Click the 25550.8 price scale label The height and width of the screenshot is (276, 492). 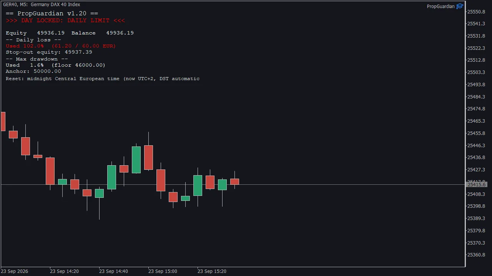476,11
